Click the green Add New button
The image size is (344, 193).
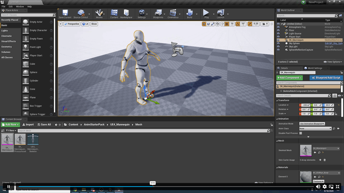point(10,125)
